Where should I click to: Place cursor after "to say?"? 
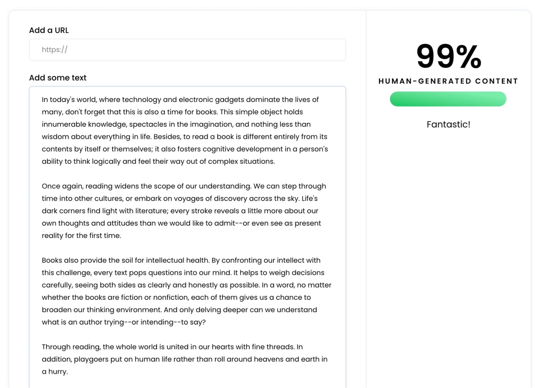(206, 322)
